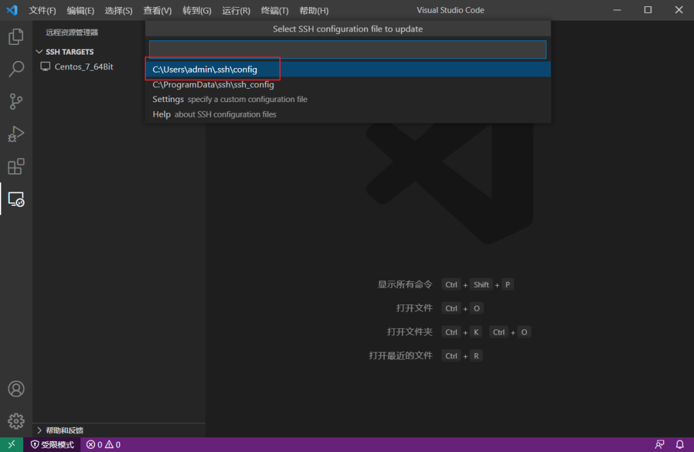The image size is (694, 452).
Task: Click the 显示所有命令 label
Action: (x=405, y=284)
